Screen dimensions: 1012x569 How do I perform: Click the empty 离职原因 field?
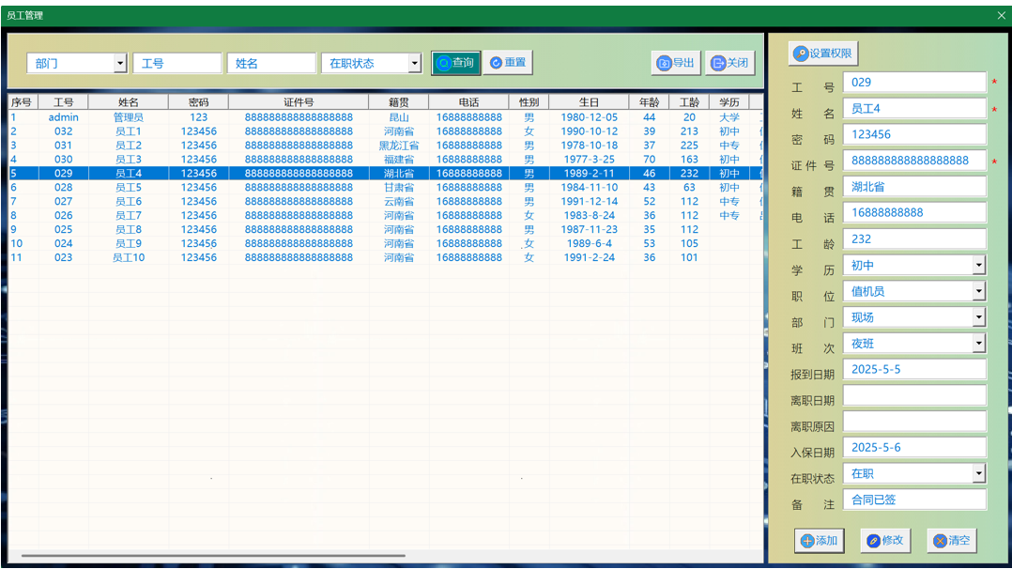point(914,421)
